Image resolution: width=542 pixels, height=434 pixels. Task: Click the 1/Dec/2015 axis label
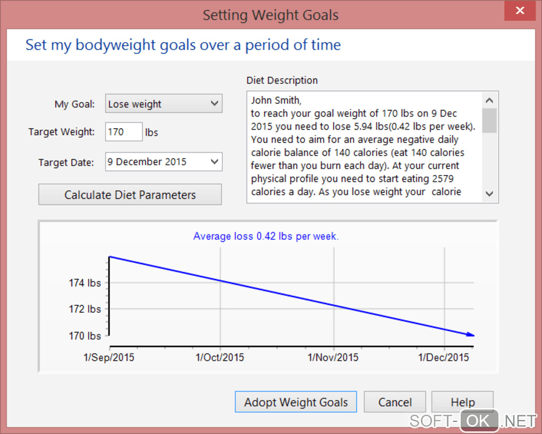pyautogui.click(x=444, y=357)
